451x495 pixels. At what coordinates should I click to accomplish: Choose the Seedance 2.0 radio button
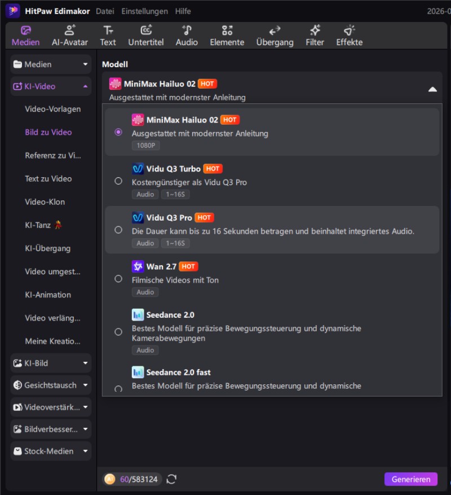point(118,332)
